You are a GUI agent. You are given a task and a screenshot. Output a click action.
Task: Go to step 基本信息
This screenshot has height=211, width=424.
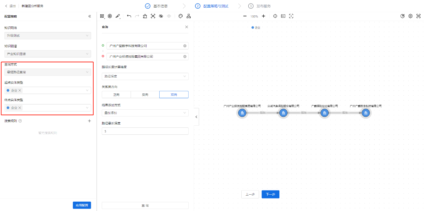tap(156, 6)
